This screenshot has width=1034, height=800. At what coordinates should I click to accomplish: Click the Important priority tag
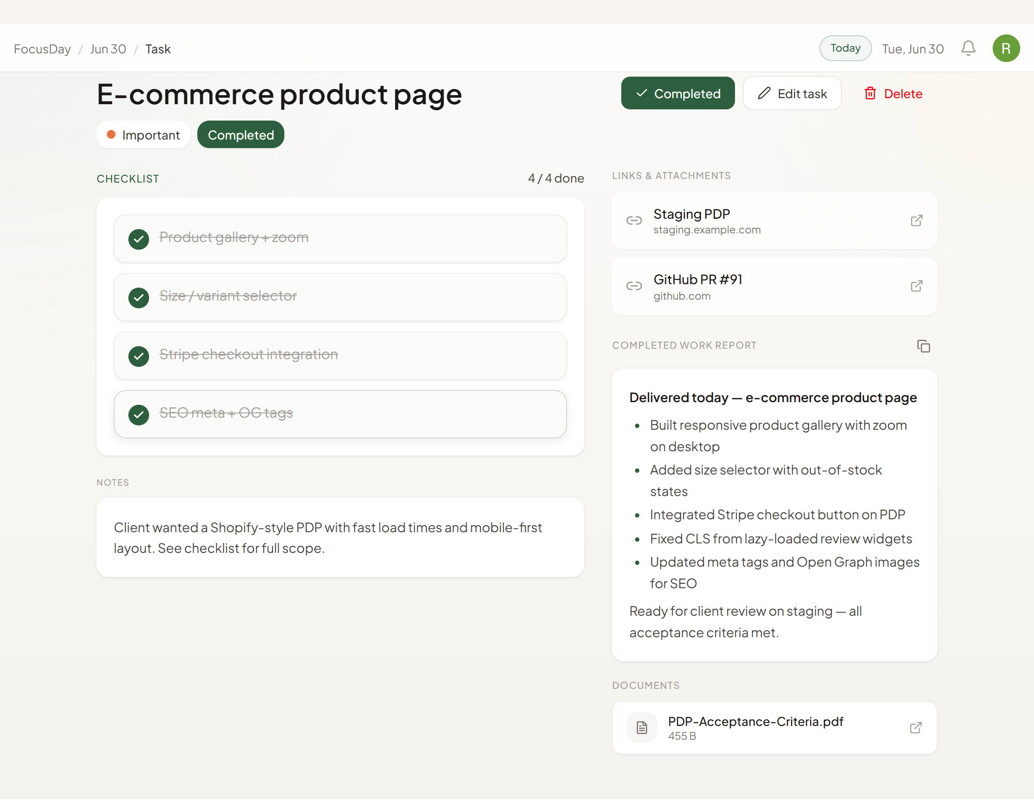[143, 135]
